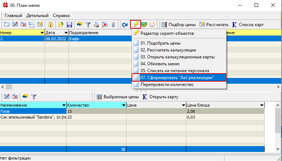Click the paperclip attachment icon
Viewport: 282px width, 161px height.
pyautogui.click(x=113, y=25)
